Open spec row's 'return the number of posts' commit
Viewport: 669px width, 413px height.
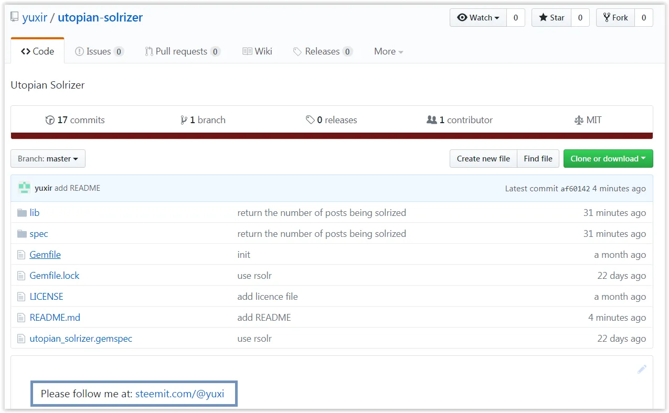(x=322, y=234)
